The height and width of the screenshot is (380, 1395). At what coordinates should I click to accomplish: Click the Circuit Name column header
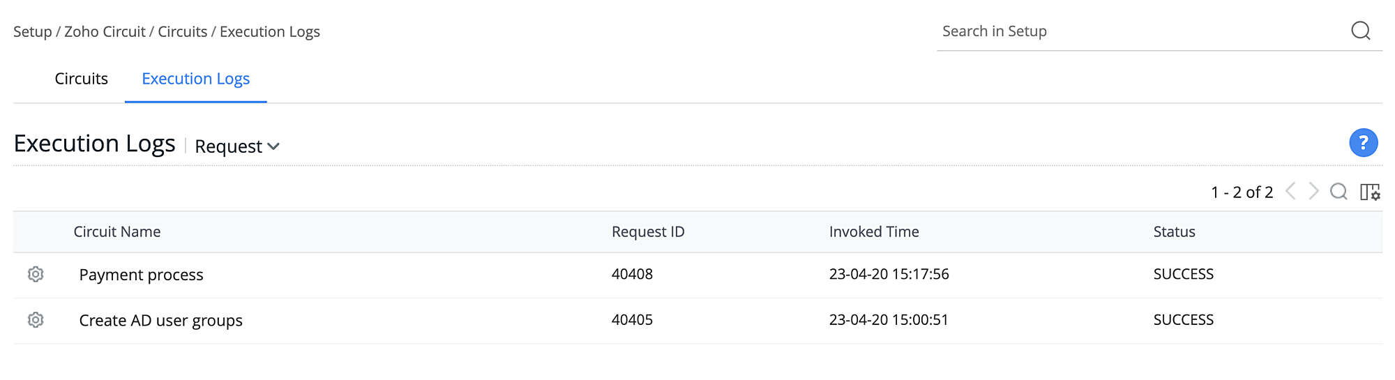117,232
